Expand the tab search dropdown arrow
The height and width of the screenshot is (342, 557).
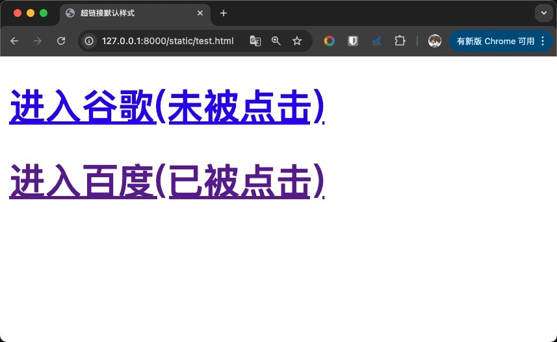[544, 13]
